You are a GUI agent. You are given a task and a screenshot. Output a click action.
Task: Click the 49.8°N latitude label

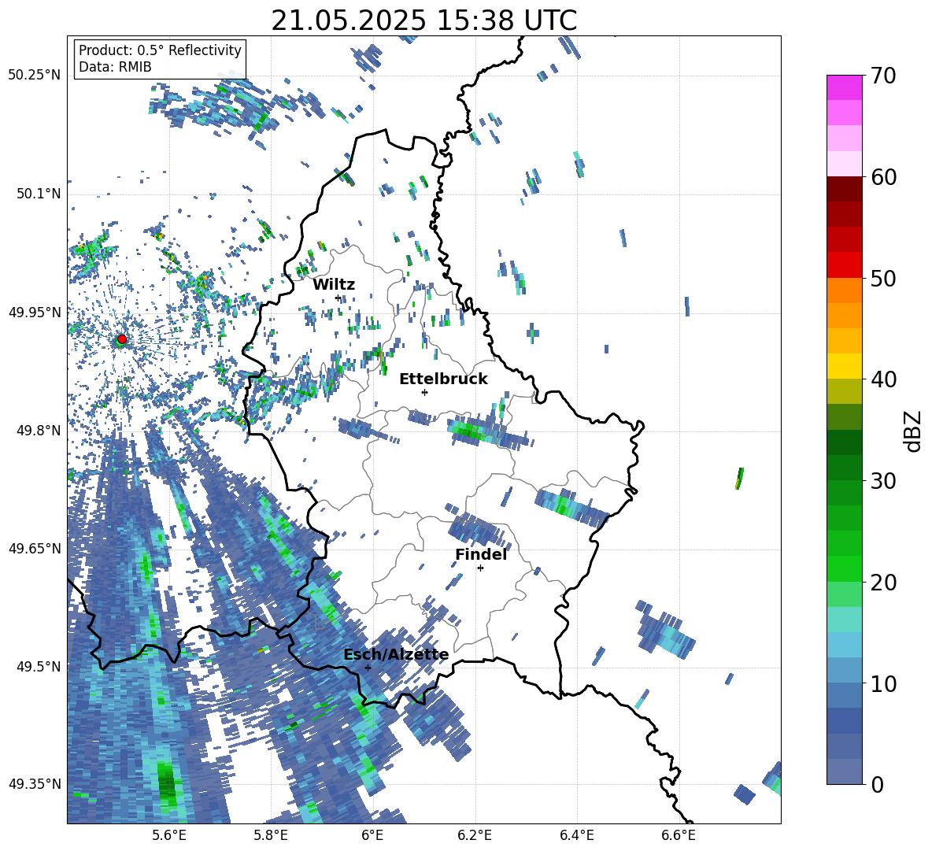(x=39, y=431)
